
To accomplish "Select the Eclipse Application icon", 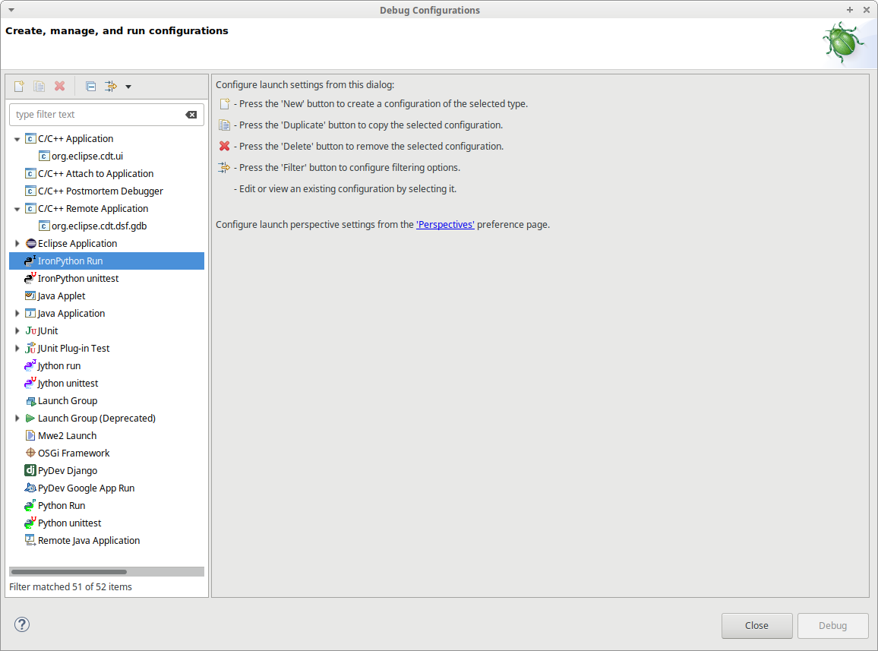I will 31,243.
